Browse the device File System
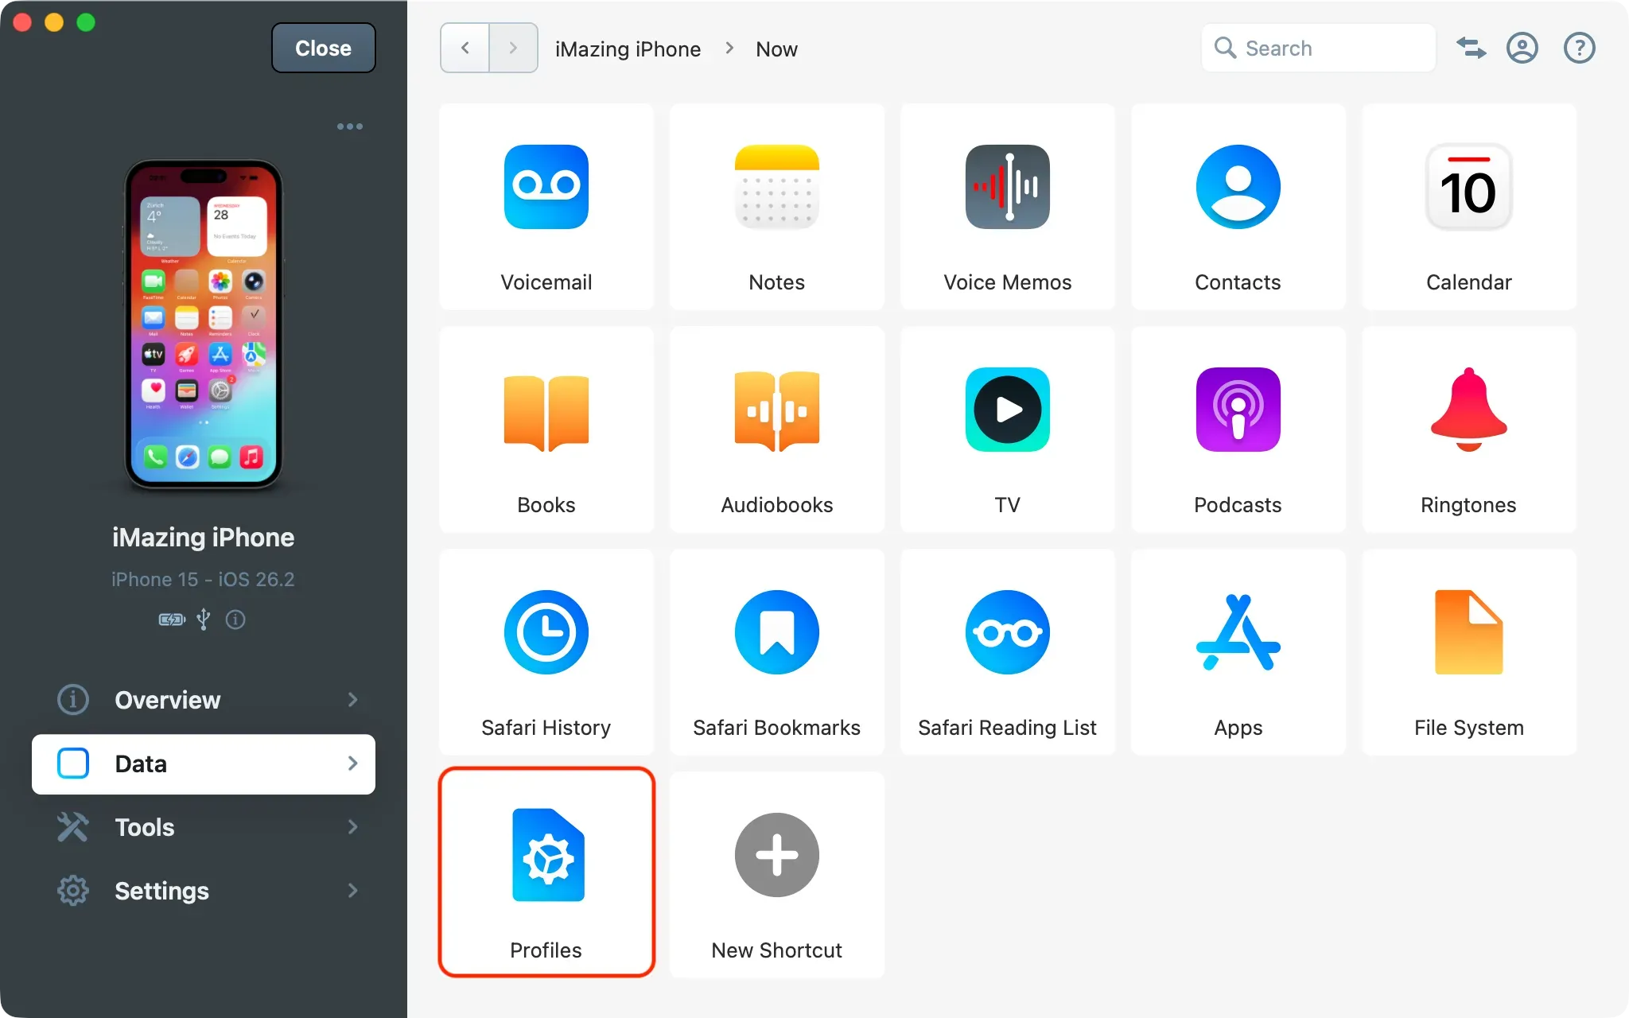The height and width of the screenshot is (1018, 1629). pyautogui.click(x=1468, y=652)
